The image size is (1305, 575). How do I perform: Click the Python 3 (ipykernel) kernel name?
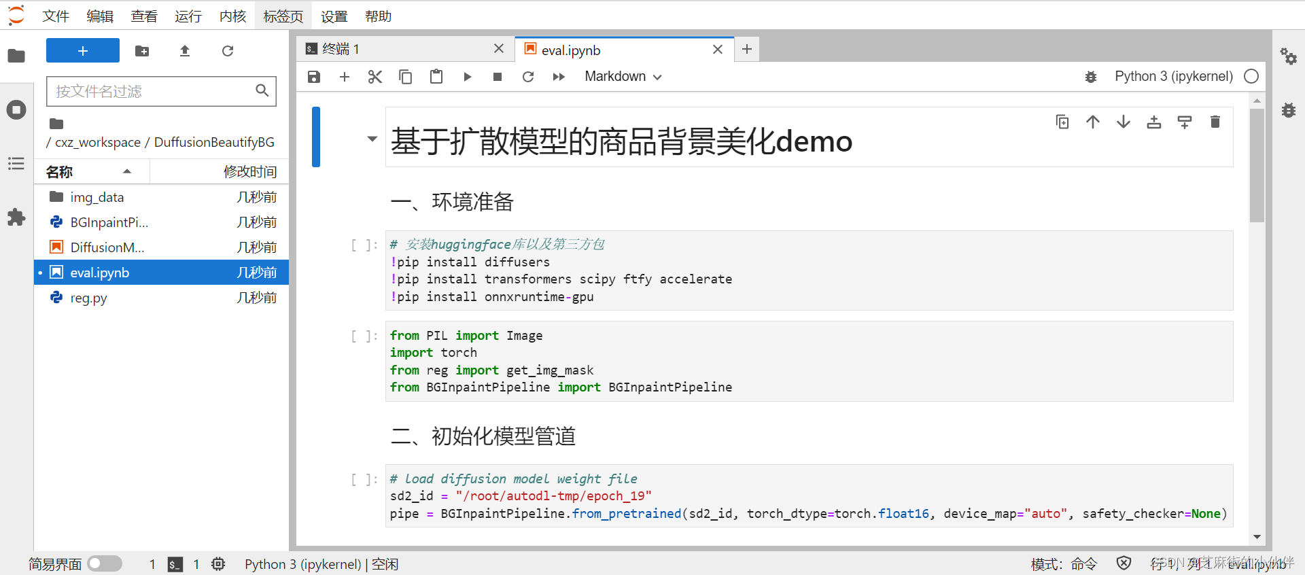1174,76
